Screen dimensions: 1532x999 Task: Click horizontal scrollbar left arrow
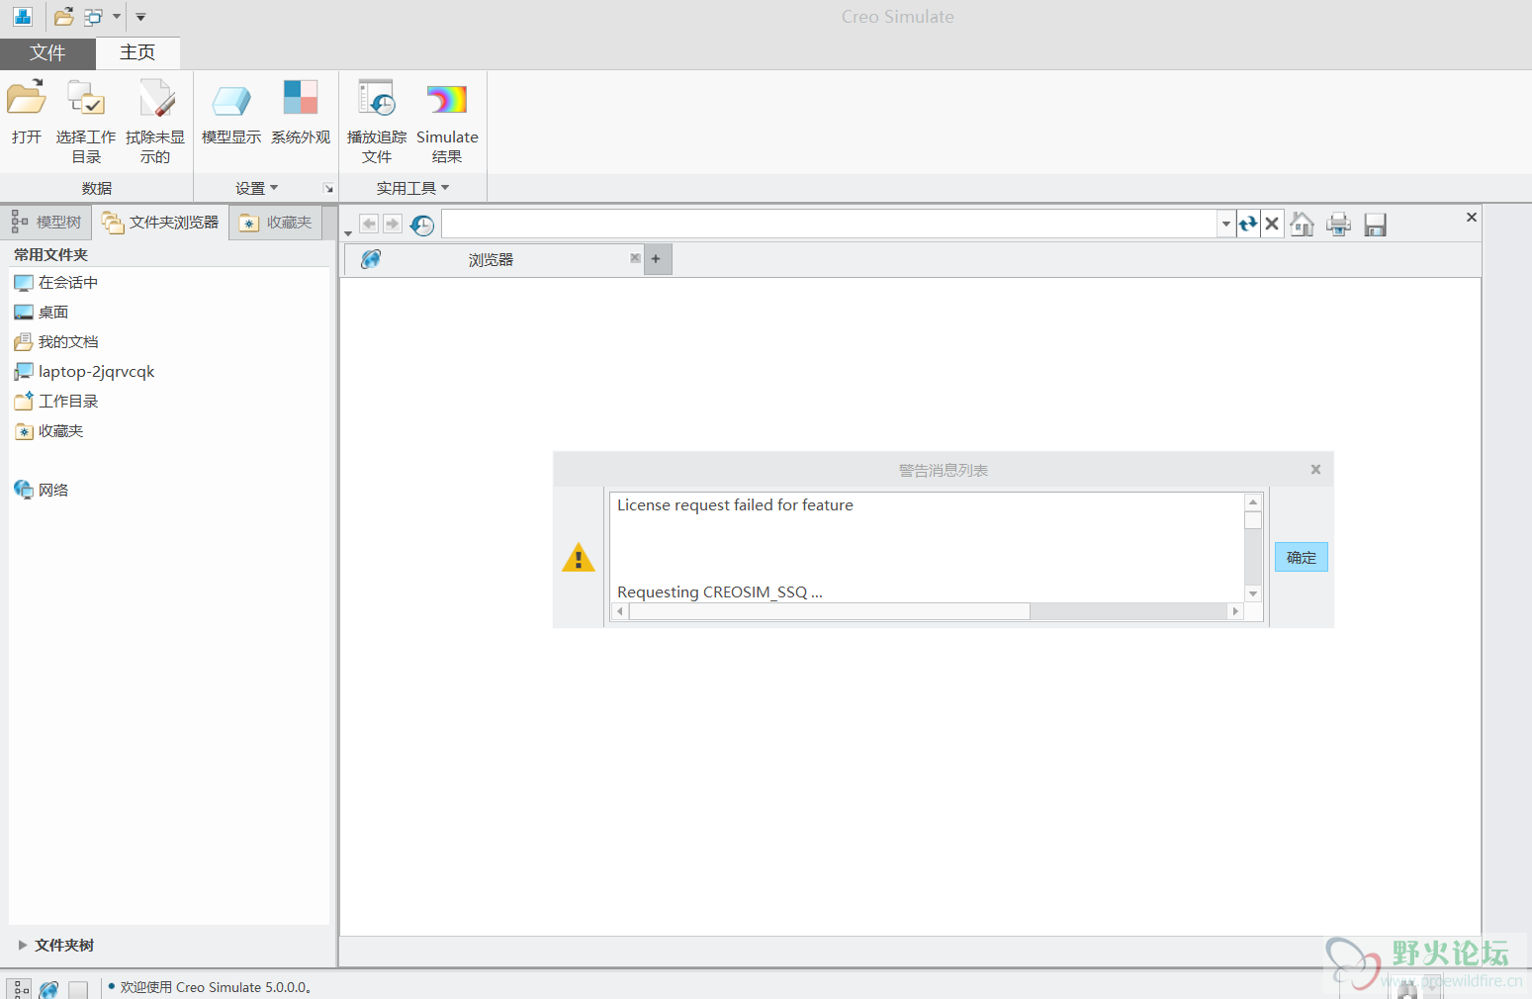tap(620, 612)
